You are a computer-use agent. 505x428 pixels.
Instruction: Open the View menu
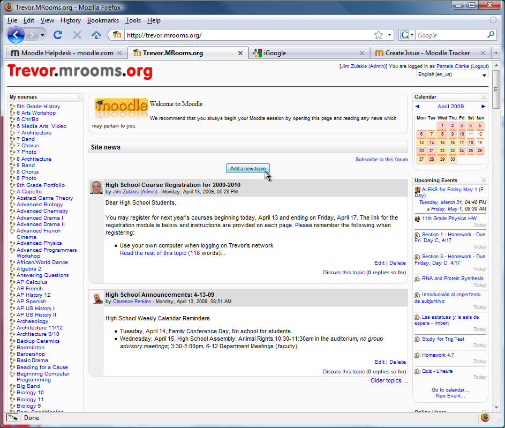(47, 20)
